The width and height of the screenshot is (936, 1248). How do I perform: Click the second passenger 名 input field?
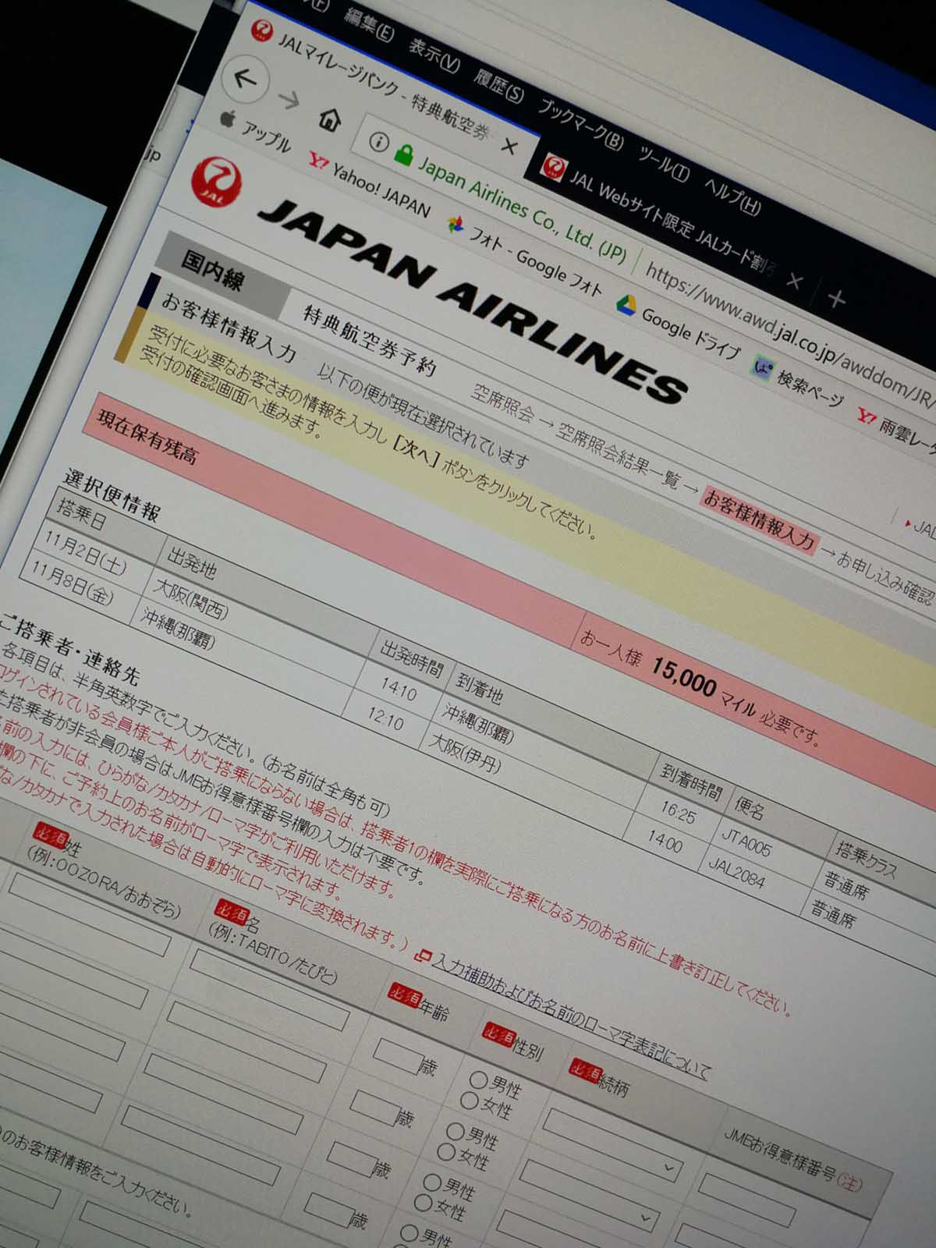(x=246, y=1042)
